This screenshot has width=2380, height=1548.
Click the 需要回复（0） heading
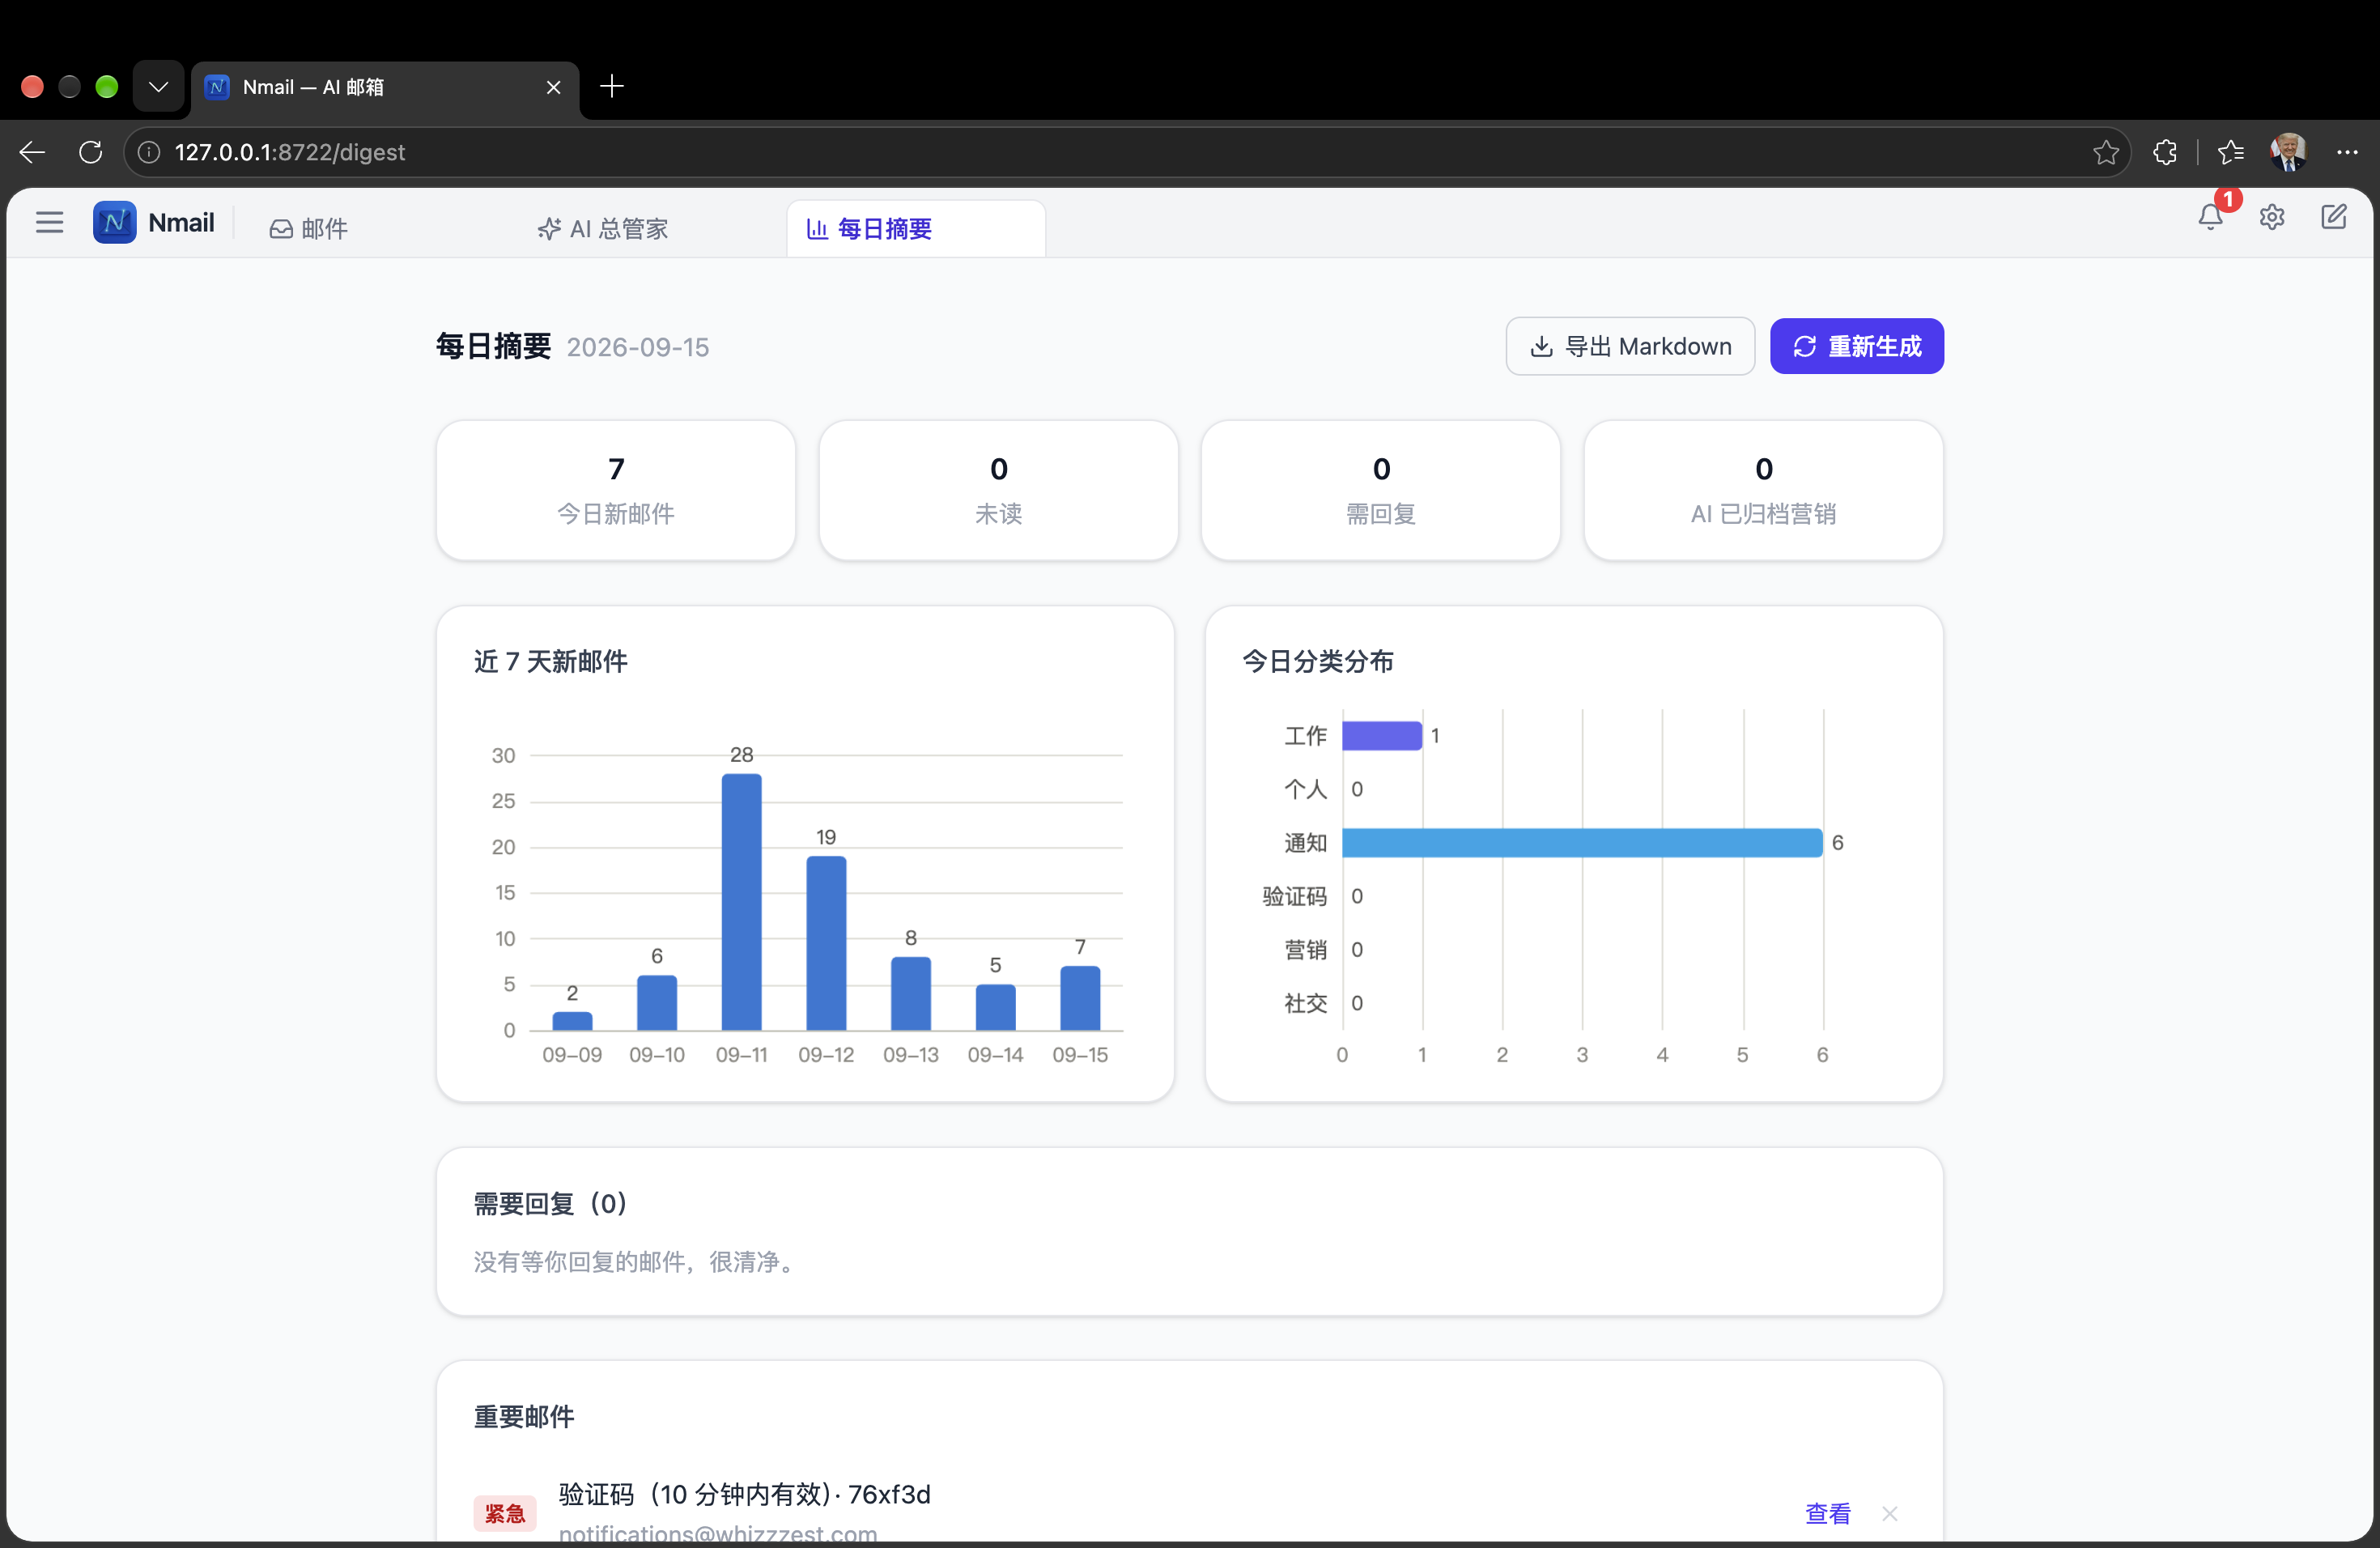pyautogui.click(x=551, y=1203)
